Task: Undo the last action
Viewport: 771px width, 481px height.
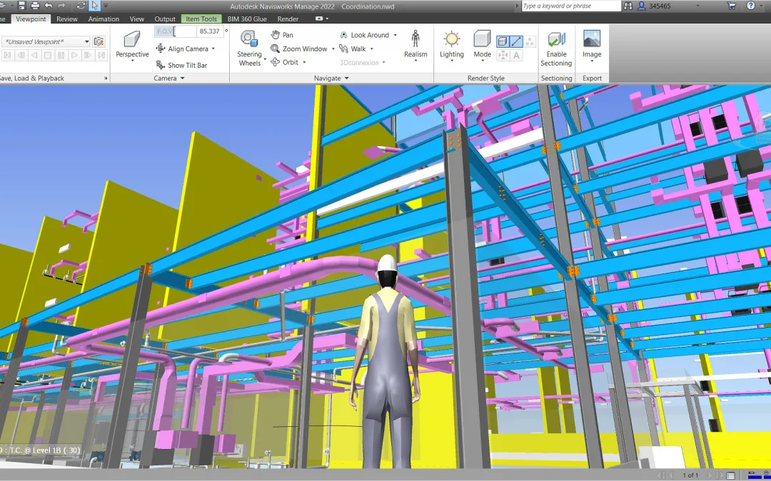Action: coord(49,6)
